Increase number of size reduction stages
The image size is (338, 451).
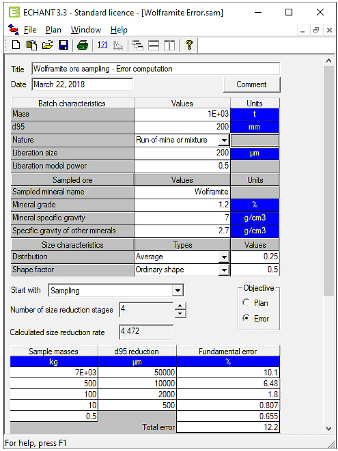coord(180,306)
